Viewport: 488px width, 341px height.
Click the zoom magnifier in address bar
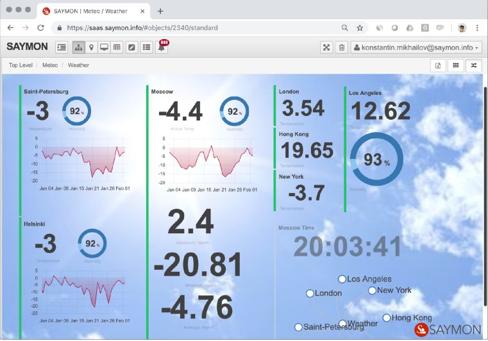[344, 28]
